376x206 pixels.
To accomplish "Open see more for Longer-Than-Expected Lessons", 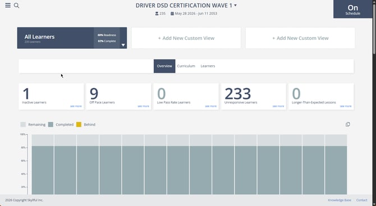I will pos(346,106).
